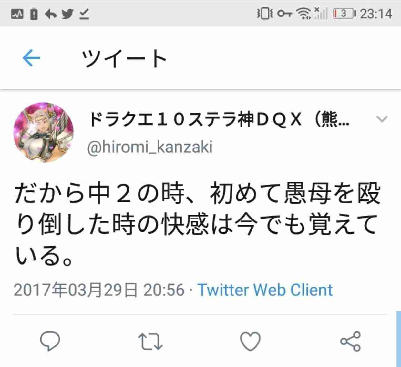Viewport: 401px width, 367px height.
Task: Open the profile avatar picture
Action: point(44,132)
